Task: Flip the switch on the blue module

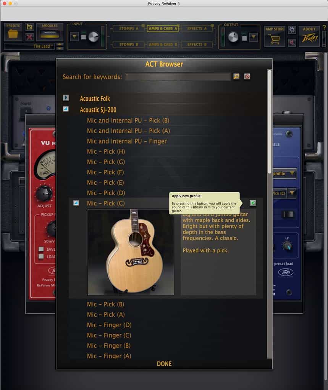Action: pos(288,214)
